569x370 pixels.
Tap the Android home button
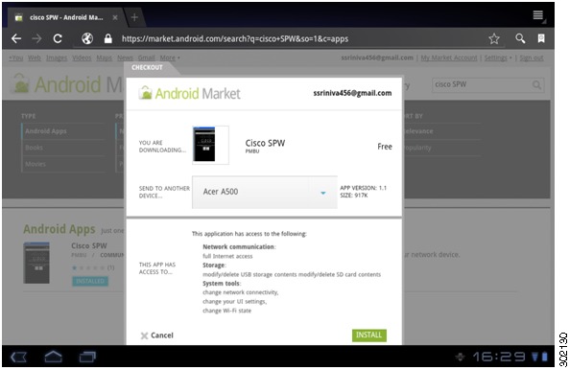point(53,357)
